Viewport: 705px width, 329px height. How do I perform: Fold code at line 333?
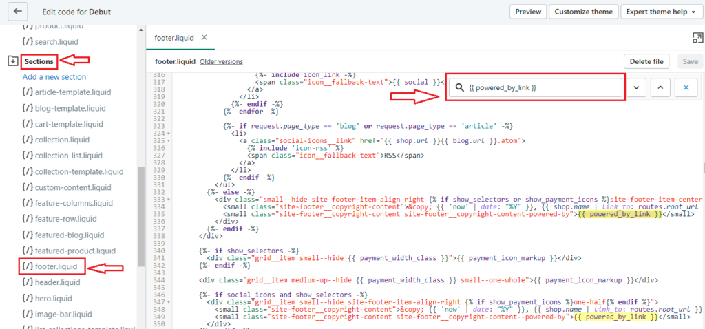click(168, 199)
